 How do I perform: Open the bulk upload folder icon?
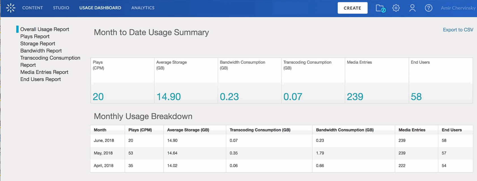point(380,8)
